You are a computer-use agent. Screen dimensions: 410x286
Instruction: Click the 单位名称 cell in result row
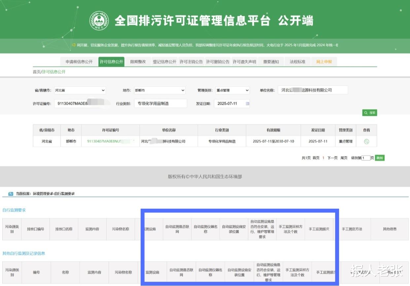(169, 141)
